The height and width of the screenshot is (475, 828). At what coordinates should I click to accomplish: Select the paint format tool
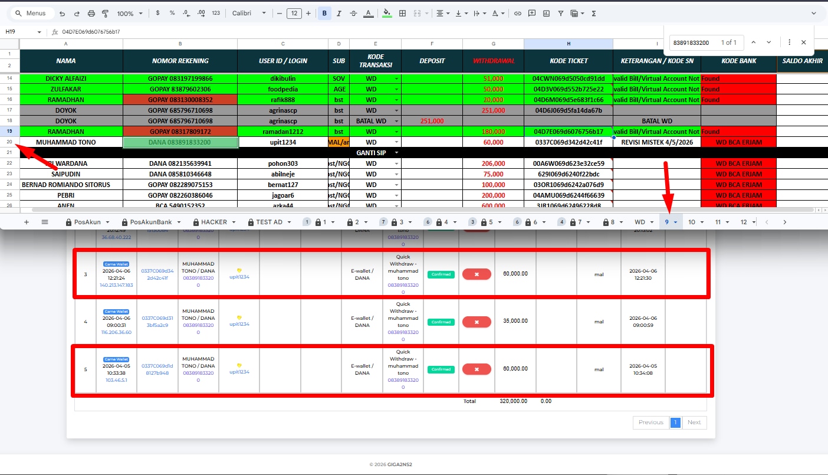(105, 13)
